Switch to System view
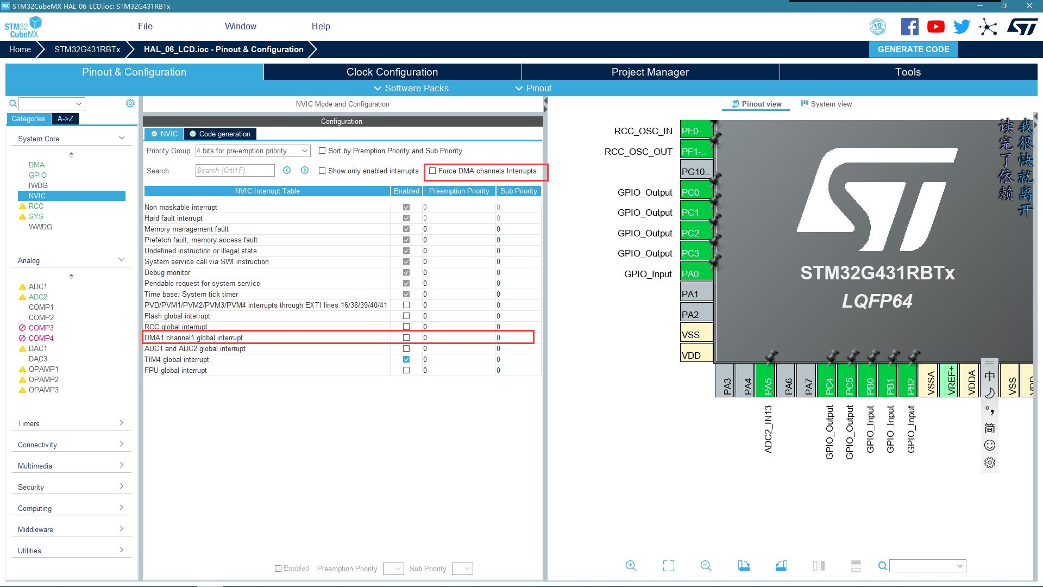The width and height of the screenshot is (1043, 587). click(826, 104)
